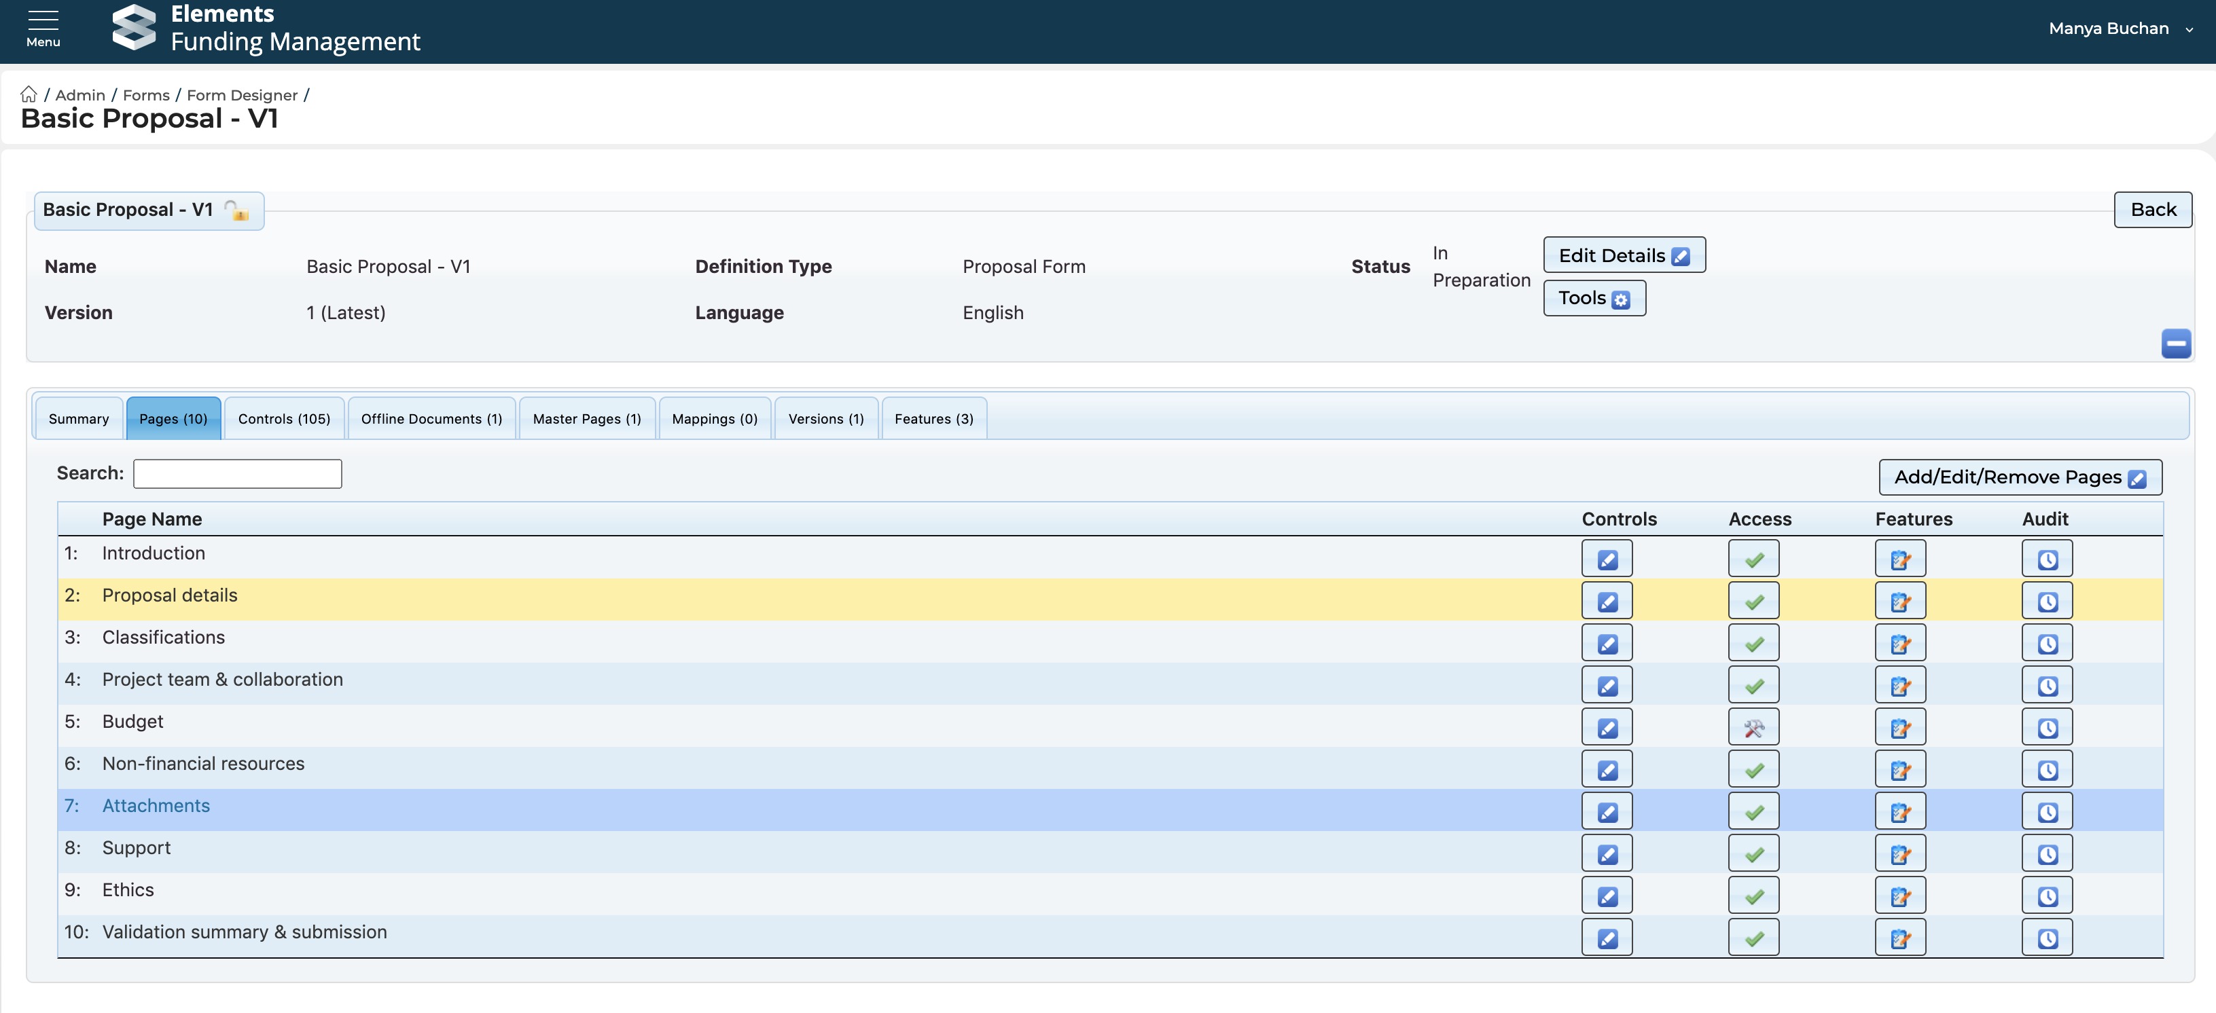Open features for Validation summary & submission
This screenshot has width=2216, height=1013.
point(1899,938)
